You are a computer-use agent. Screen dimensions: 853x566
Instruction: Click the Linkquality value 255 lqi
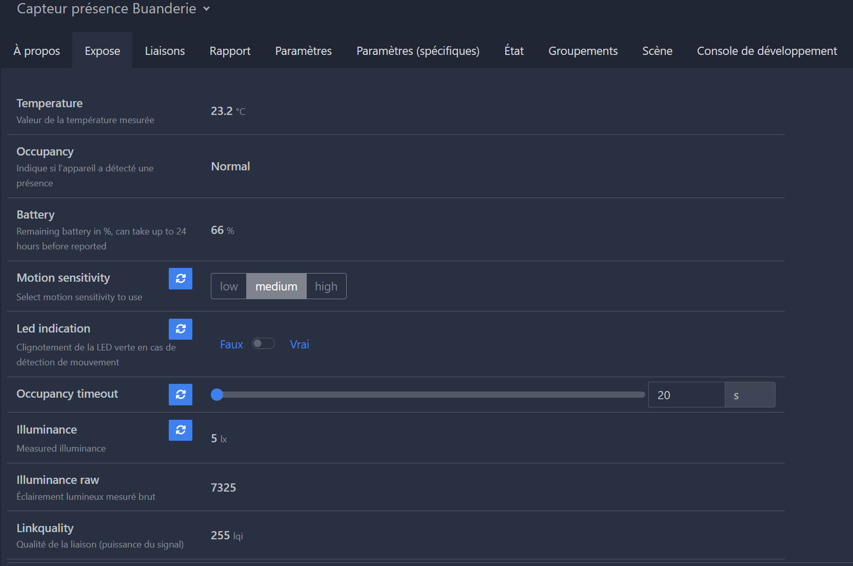[x=227, y=536]
